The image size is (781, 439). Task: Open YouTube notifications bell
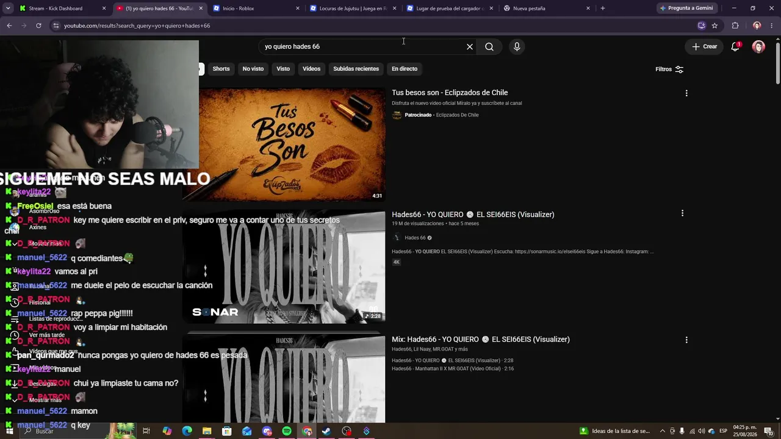pyautogui.click(x=735, y=46)
